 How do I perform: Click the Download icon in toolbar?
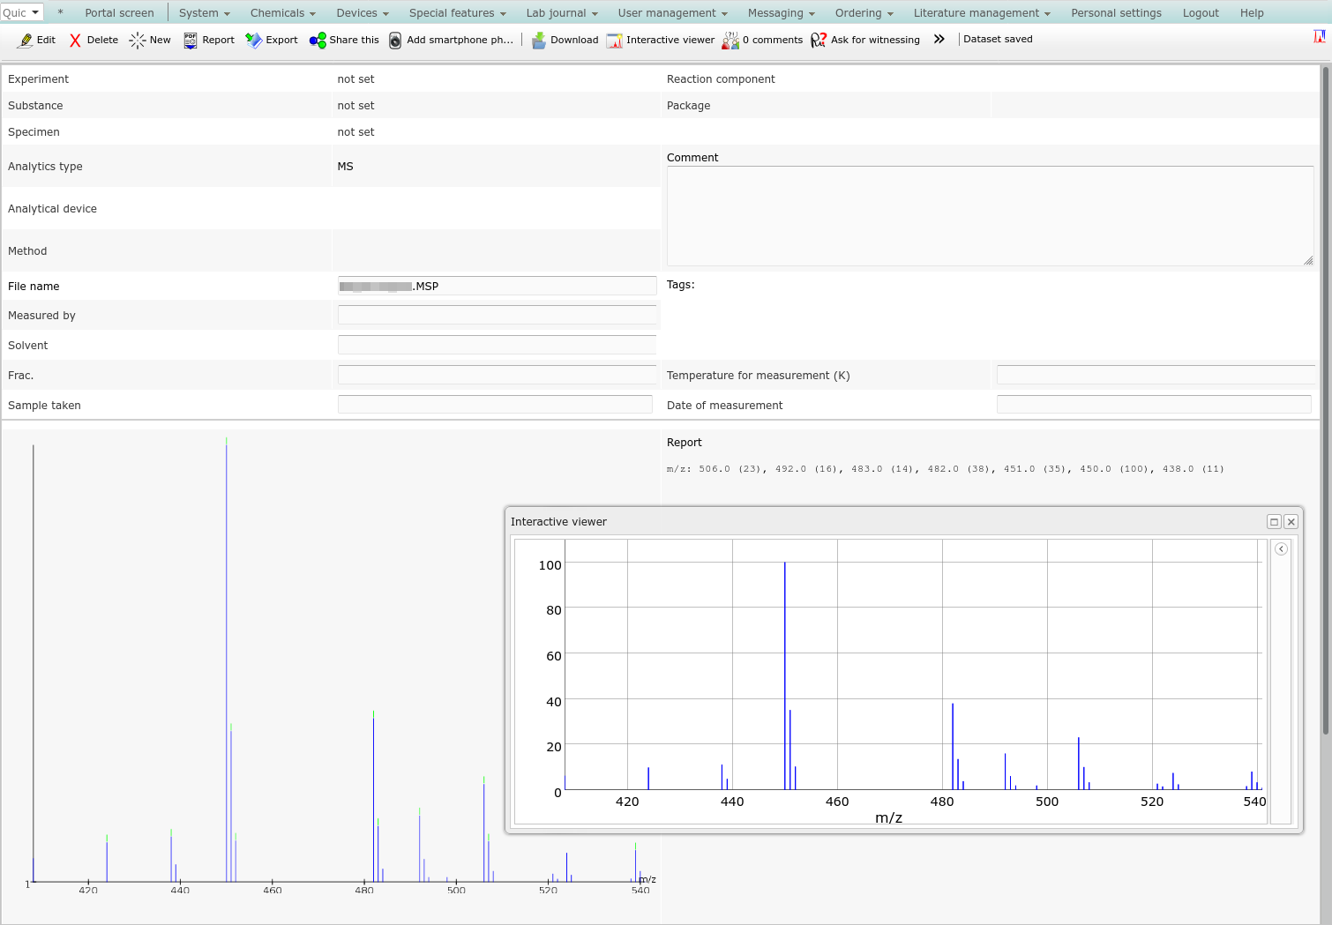538,41
